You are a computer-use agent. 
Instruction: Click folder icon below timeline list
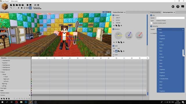click(1, 99)
